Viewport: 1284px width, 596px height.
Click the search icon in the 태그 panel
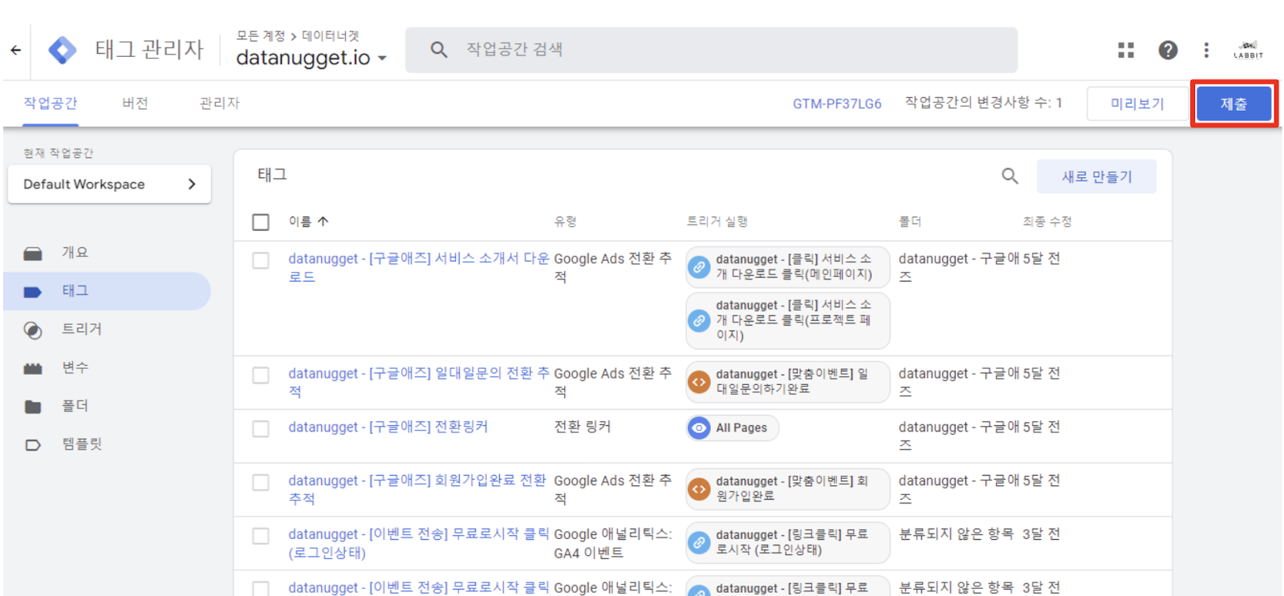tap(1010, 176)
